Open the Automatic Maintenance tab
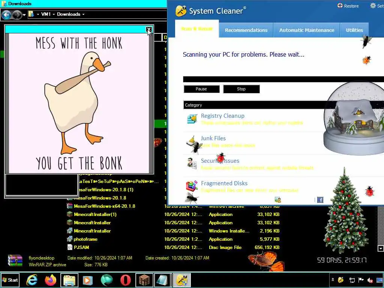384x288 pixels. coord(307,30)
